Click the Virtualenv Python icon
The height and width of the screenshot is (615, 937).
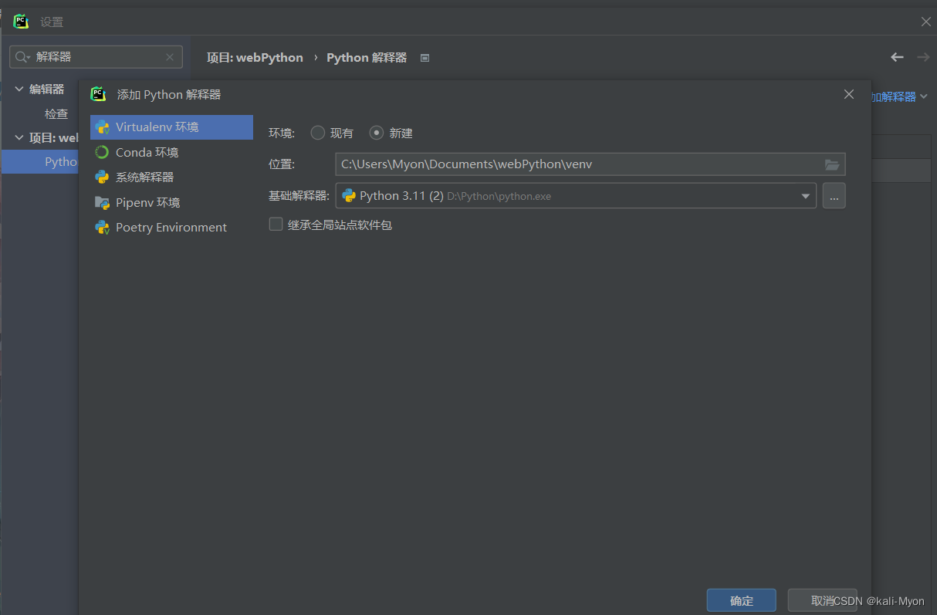[x=102, y=127]
